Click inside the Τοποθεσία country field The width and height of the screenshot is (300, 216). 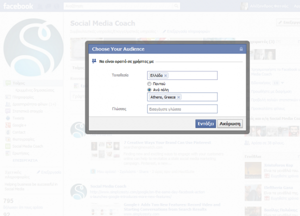pyautogui.click(x=192, y=75)
